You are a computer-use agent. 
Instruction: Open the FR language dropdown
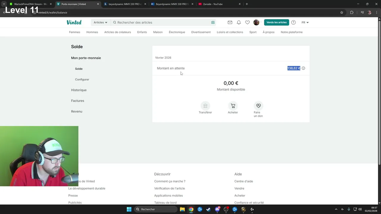tap(305, 22)
